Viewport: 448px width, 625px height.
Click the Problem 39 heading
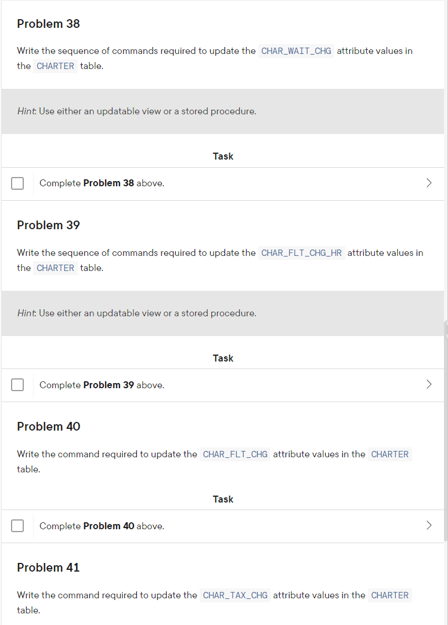pos(48,225)
